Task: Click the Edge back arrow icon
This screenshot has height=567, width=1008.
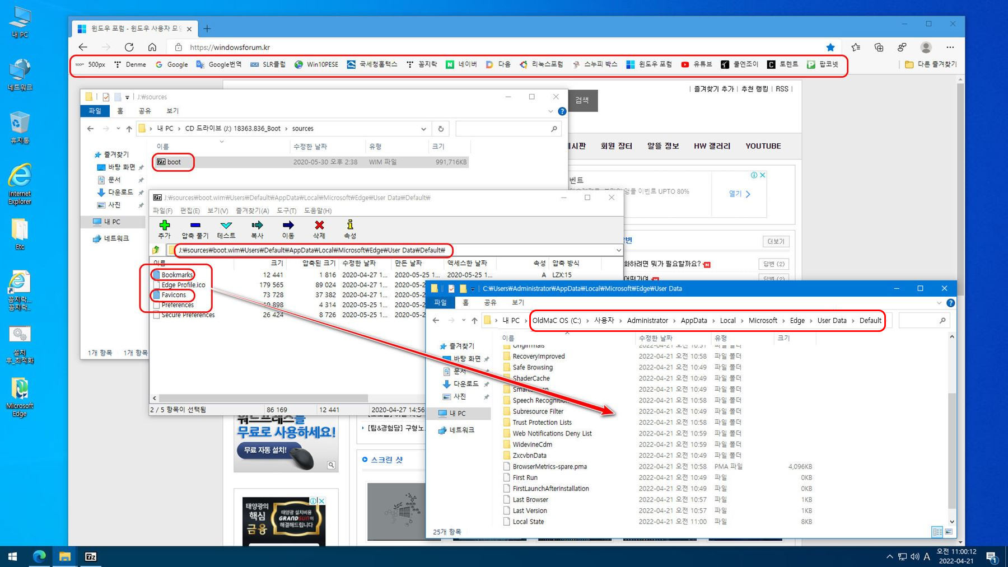Action: (83, 47)
